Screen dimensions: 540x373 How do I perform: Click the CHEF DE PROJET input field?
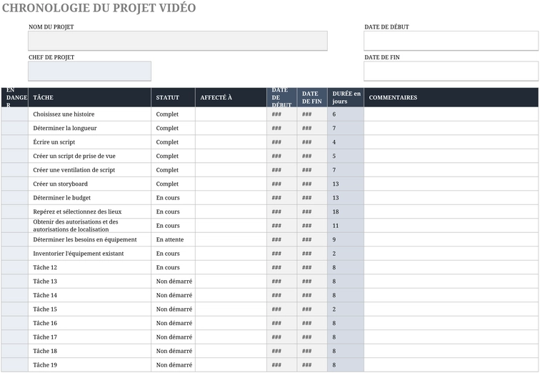pos(89,71)
